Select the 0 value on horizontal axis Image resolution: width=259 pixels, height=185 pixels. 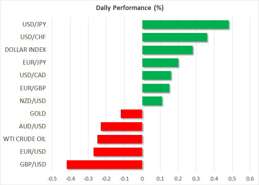pos(142,178)
